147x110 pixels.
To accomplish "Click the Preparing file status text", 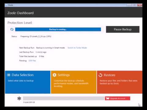I will point(36,36).
